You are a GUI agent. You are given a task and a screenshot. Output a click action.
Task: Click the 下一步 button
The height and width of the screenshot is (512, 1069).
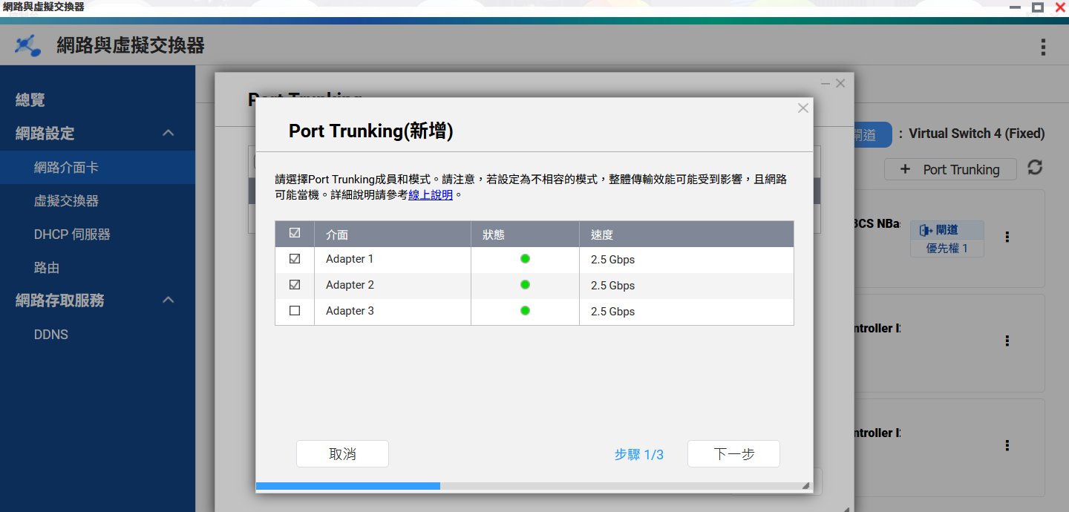733,454
